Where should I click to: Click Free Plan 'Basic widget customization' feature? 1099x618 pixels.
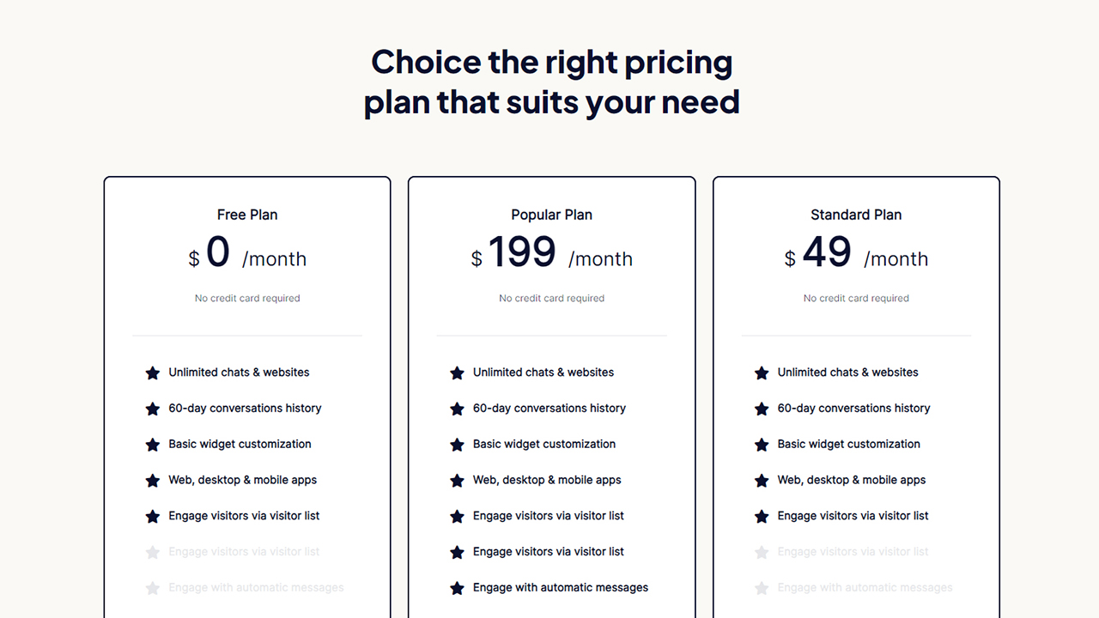[240, 444]
